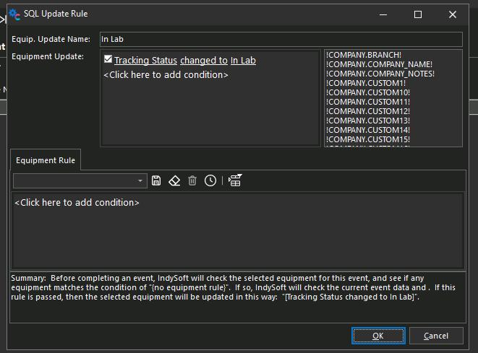Select the Equipment Rule tab
This screenshot has height=353, width=478.
[x=46, y=160]
